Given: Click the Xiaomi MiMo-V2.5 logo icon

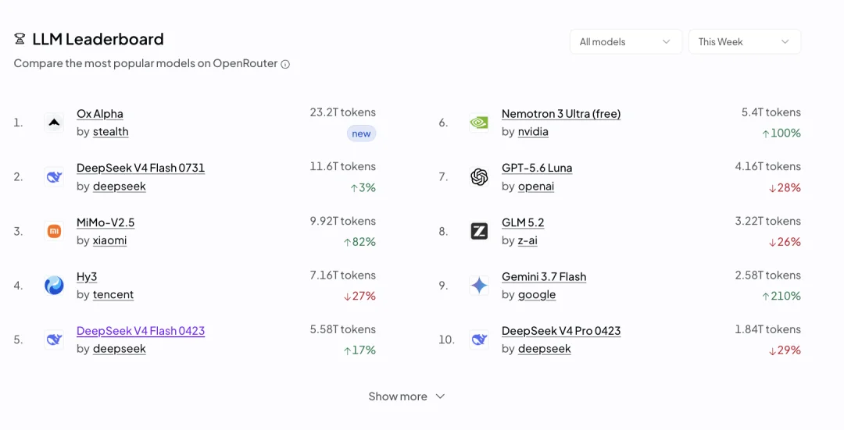Looking at the screenshot, I should point(54,231).
